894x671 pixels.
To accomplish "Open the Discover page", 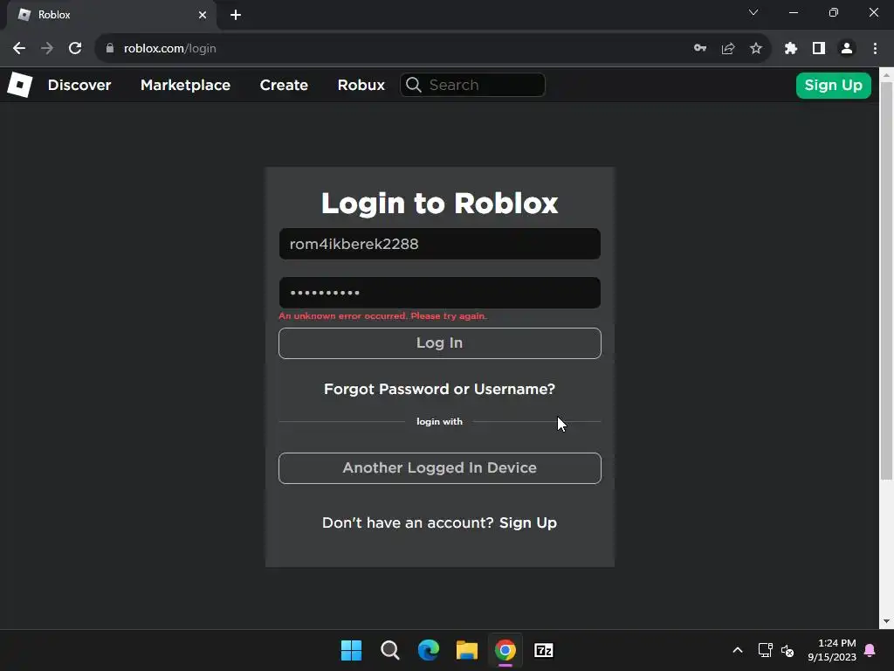I will pos(79,85).
